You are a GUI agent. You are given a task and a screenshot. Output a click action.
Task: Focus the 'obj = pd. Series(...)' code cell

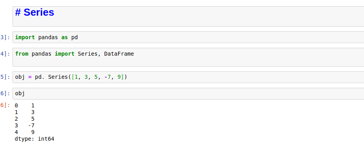tap(188, 77)
